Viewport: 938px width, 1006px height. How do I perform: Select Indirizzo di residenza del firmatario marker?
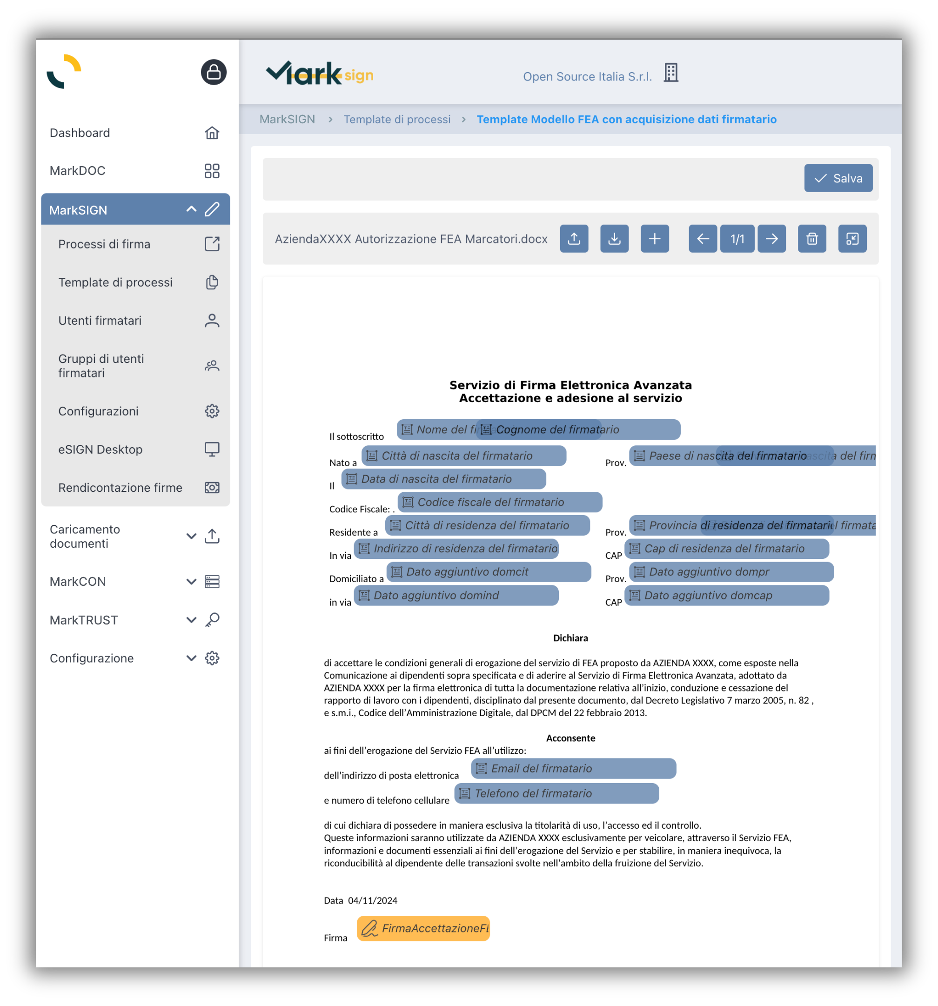pos(456,549)
